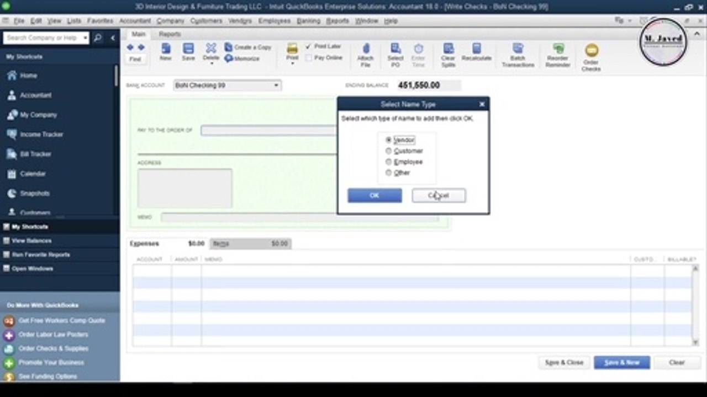
Task: Click the Clear button
Action: pos(677,362)
